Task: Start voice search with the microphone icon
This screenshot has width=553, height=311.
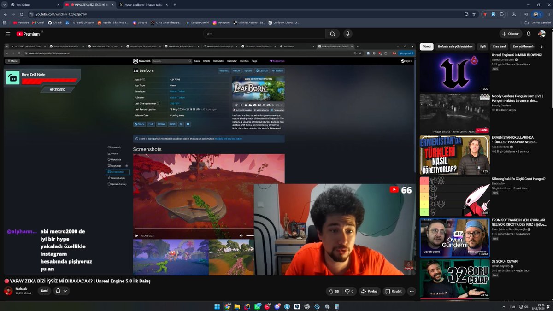Action: click(x=348, y=34)
